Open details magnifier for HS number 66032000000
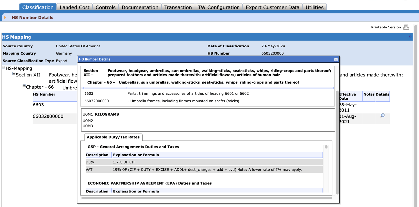 pos(382,116)
